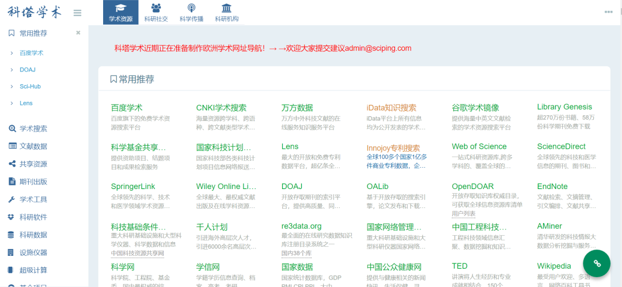Image resolution: width=622 pixels, height=287 pixels.
Task: Expand chevron next to DOAJ in sidebar
Action: point(12,70)
